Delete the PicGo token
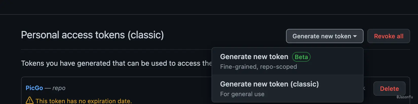418x104 pixels. tap(389, 89)
